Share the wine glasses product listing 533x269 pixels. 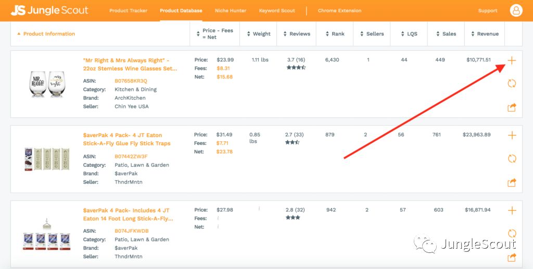click(x=512, y=107)
